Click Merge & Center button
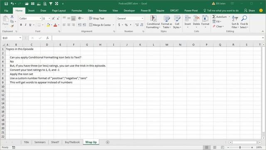Screen dimensions: 266x150 [x=100, y=25]
